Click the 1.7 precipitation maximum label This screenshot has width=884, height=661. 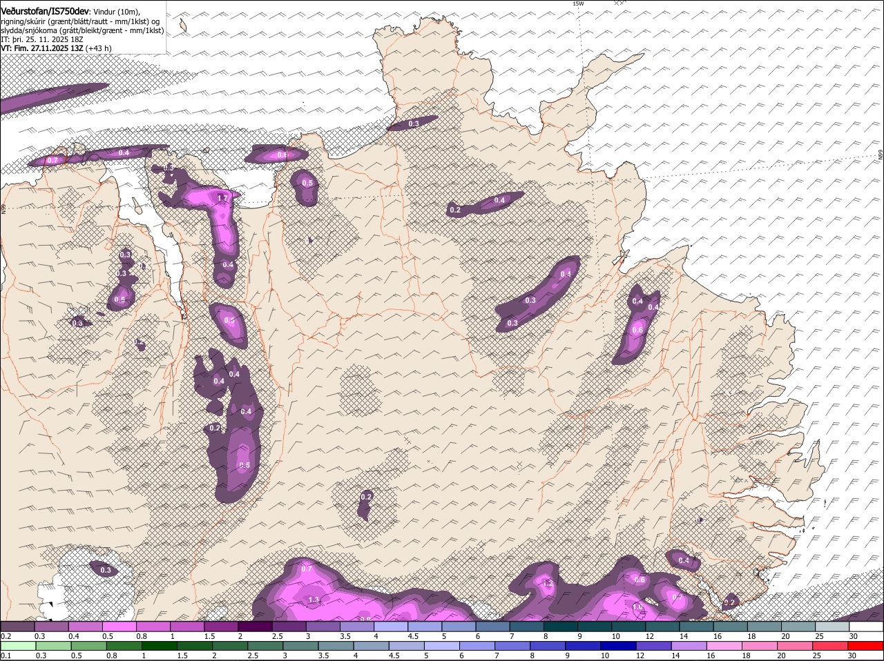(222, 198)
